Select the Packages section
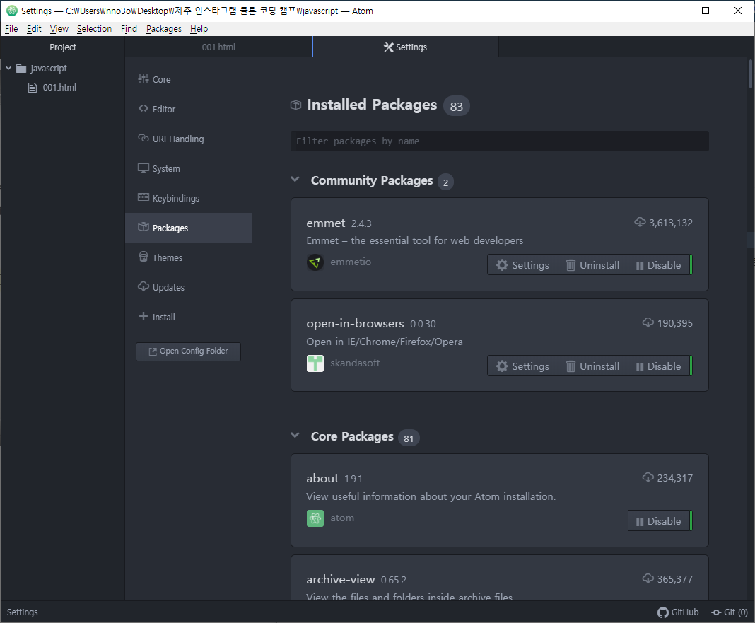Viewport: 755px width, 623px height. pyautogui.click(x=188, y=228)
